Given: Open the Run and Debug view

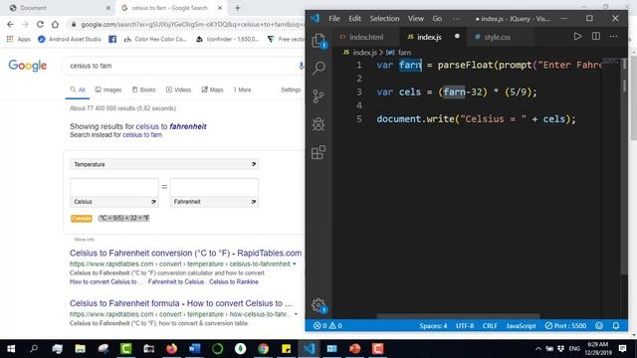Looking at the screenshot, I should 318,123.
